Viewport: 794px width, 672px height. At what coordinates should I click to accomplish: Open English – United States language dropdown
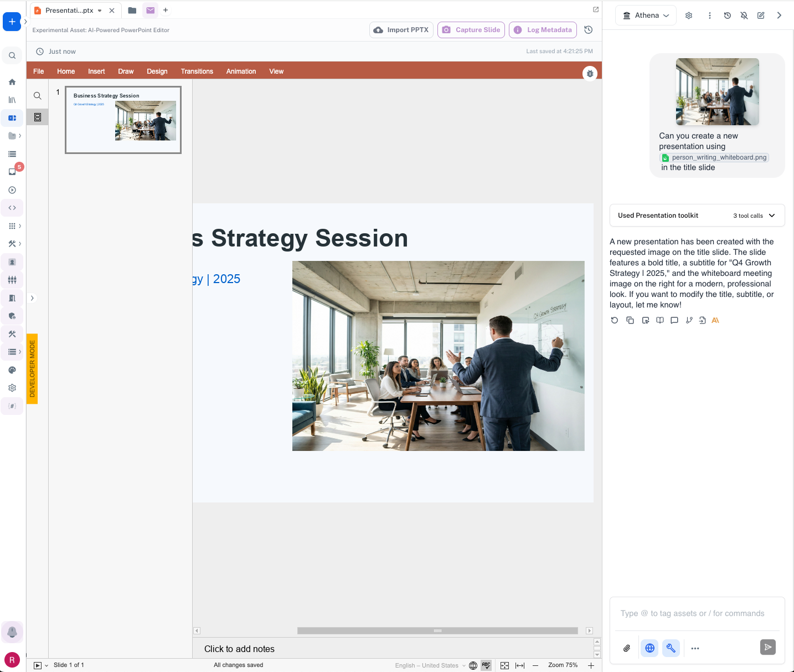click(x=430, y=665)
